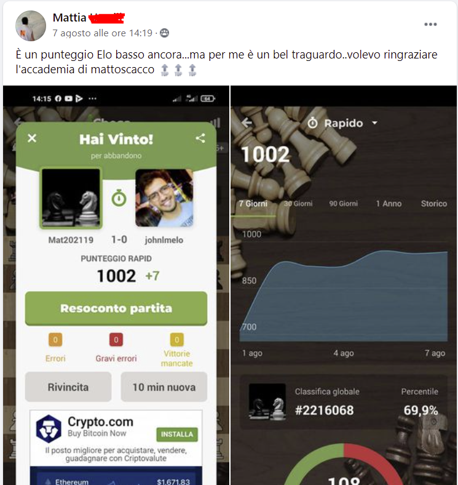Tap the back arrow in stats screen

(x=247, y=123)
